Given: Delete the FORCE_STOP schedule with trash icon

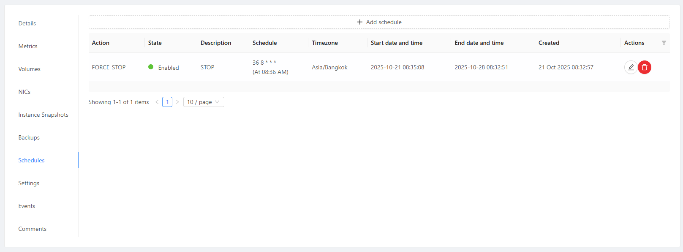Looking at the screenshot, I should (x=645, y=67).
